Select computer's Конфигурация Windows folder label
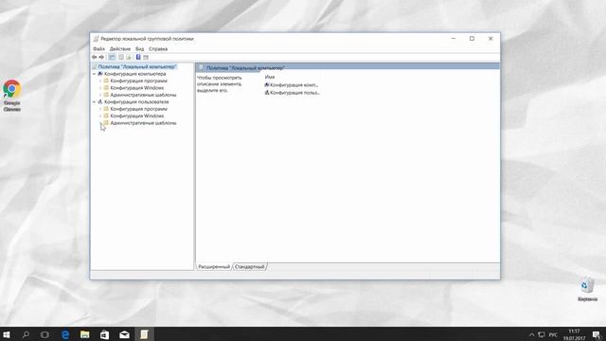The width and height of the screenshot is (606, 341). (136, 88)
